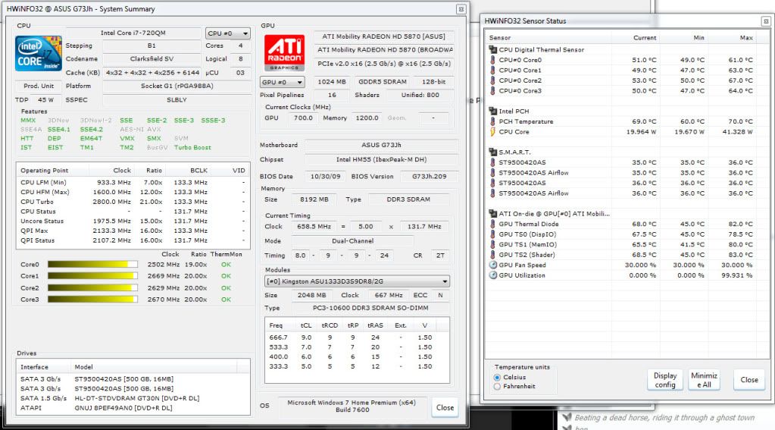
Task: Open the CPU #0 selector dropdown
Action: (228, 33)
